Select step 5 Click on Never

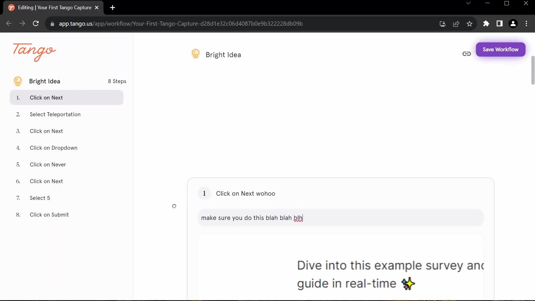48,164
